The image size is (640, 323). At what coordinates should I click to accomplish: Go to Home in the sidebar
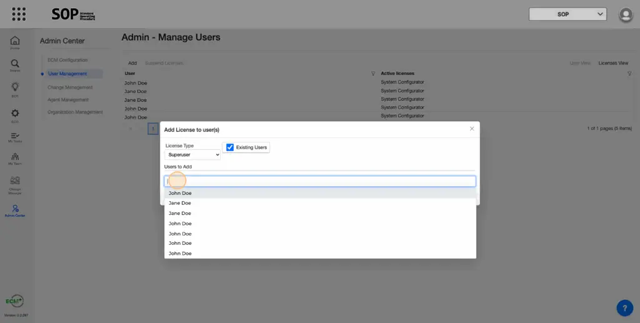15,42
